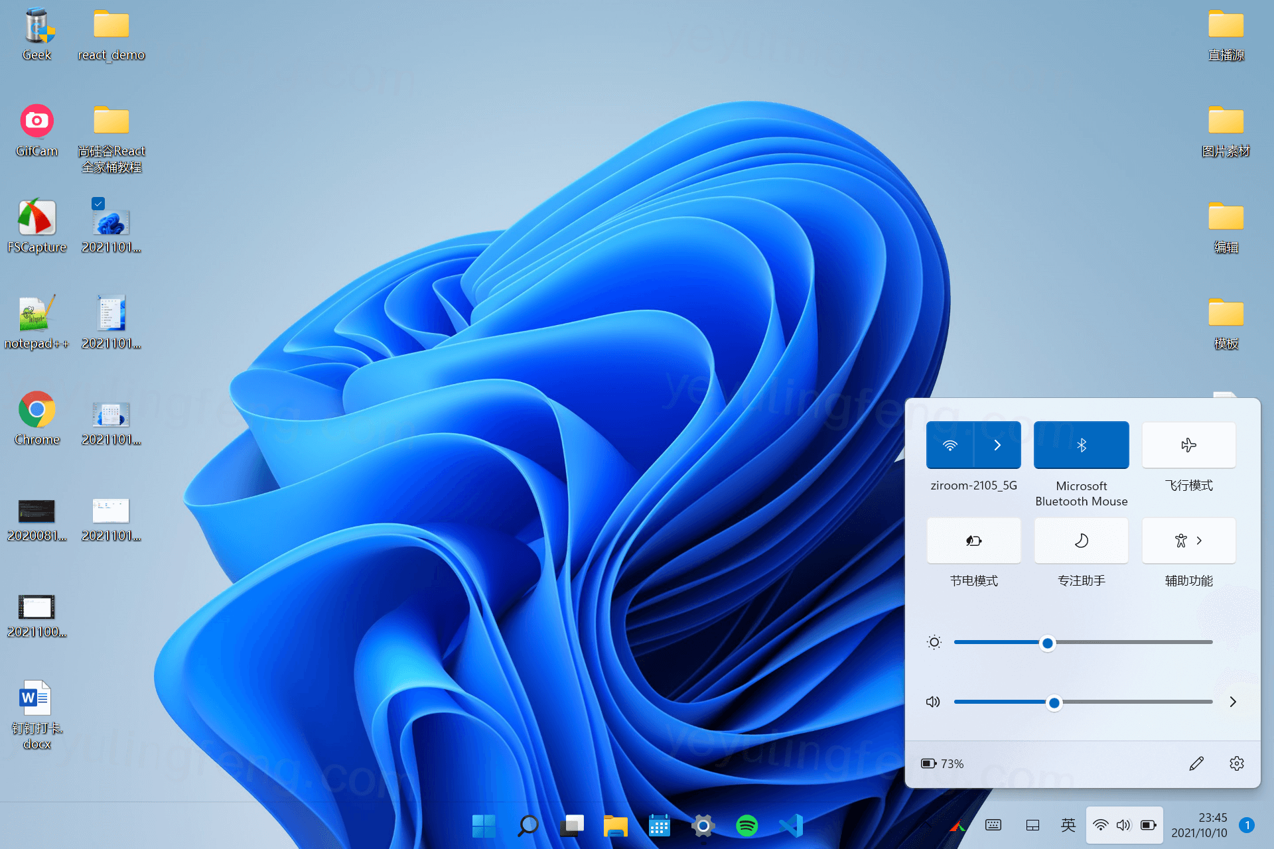
Task: Open the Quick Settings gear icon
Action: (1236, 763)
